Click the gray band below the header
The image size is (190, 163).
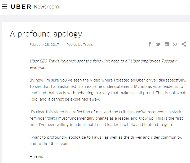pyautogui.click(x=95, y=19)
